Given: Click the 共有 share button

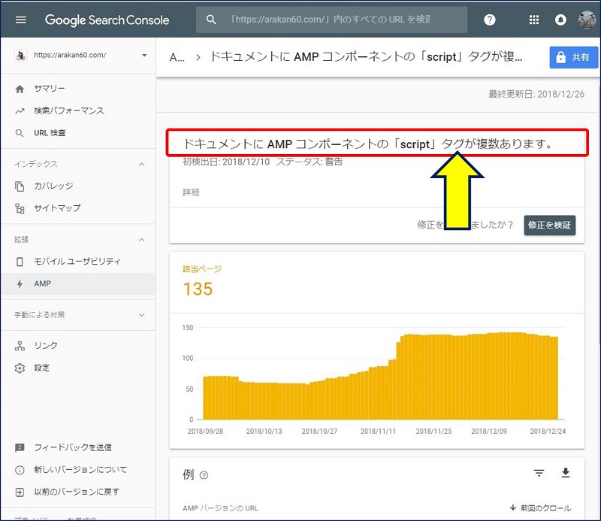Looking at the screenshot, I should coord(573,56).
